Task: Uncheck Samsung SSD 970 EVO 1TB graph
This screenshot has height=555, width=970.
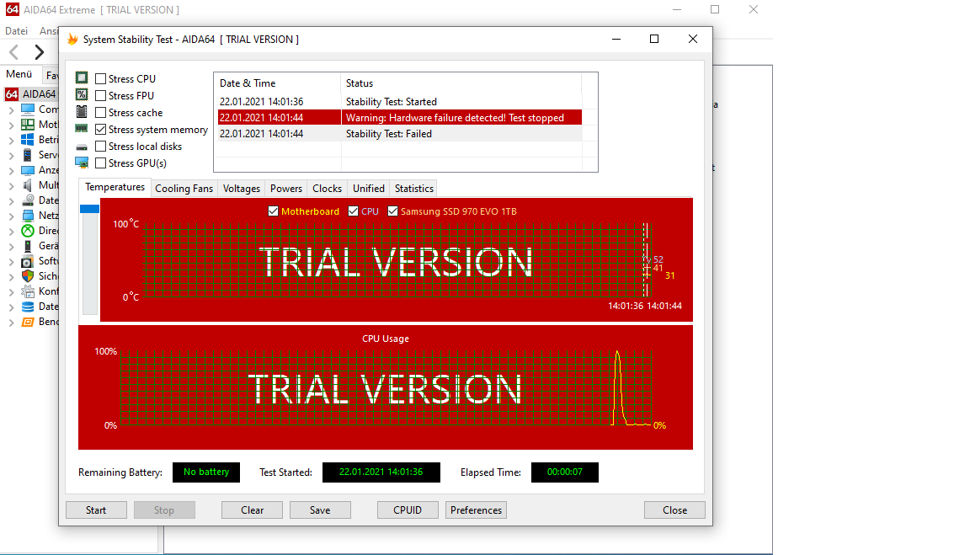Action: 393,211
